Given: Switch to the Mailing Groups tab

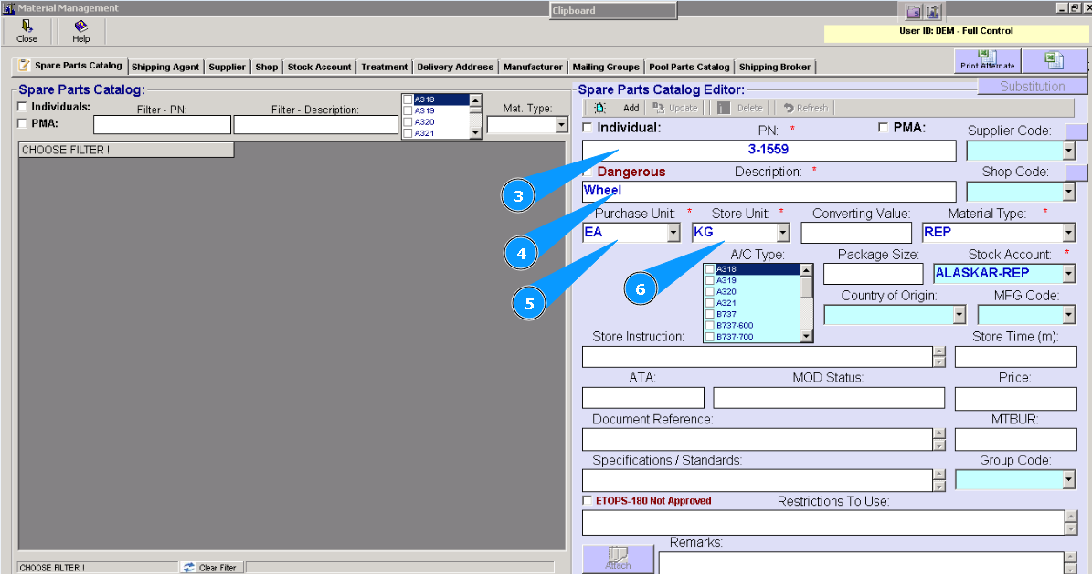Looking at the screenshot, I should tap(606, 67).
